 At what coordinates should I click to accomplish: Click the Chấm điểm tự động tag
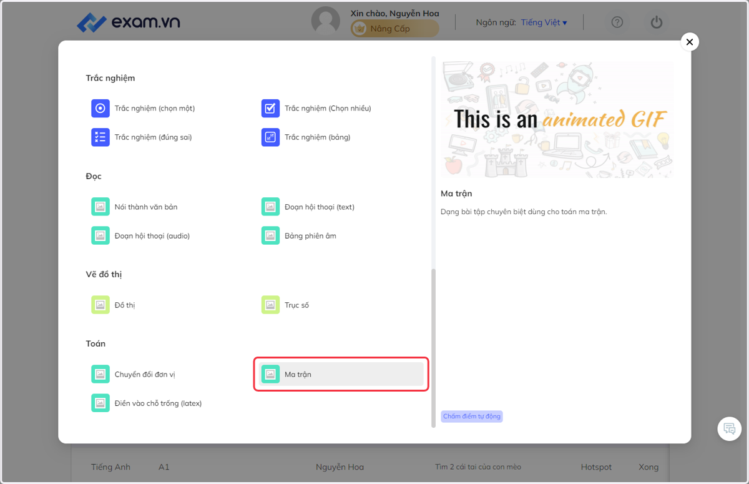(x=472, y=416)
